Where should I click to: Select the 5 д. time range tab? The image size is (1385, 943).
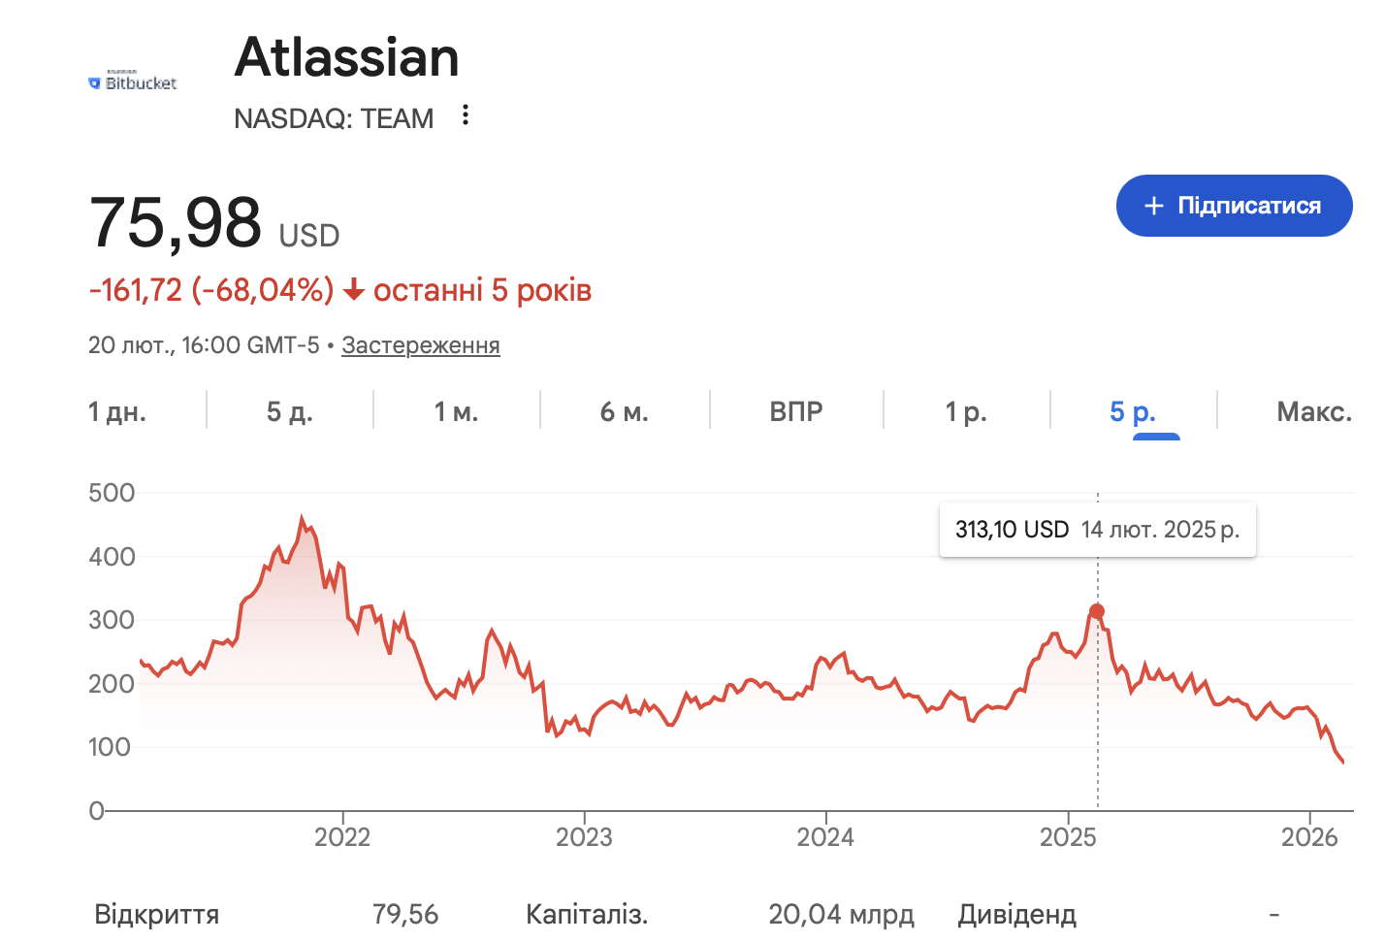coord(289,412)
